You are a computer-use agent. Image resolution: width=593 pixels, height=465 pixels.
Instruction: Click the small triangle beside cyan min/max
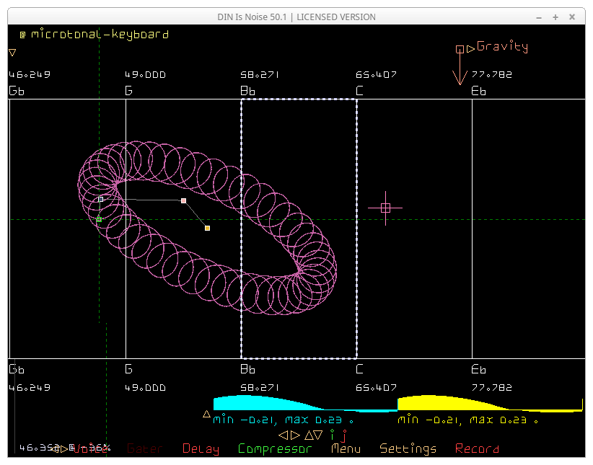click(x=206, y=414)
